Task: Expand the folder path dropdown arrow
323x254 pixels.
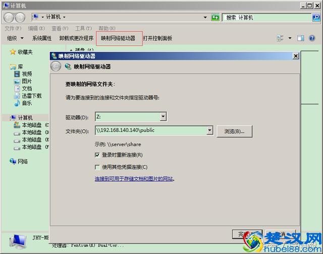Action: (x=210, y=130)
